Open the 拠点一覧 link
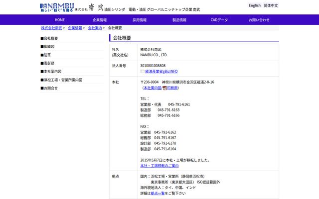Image resolution: width=319 pixels, height=199 pixels. (158, 194)
